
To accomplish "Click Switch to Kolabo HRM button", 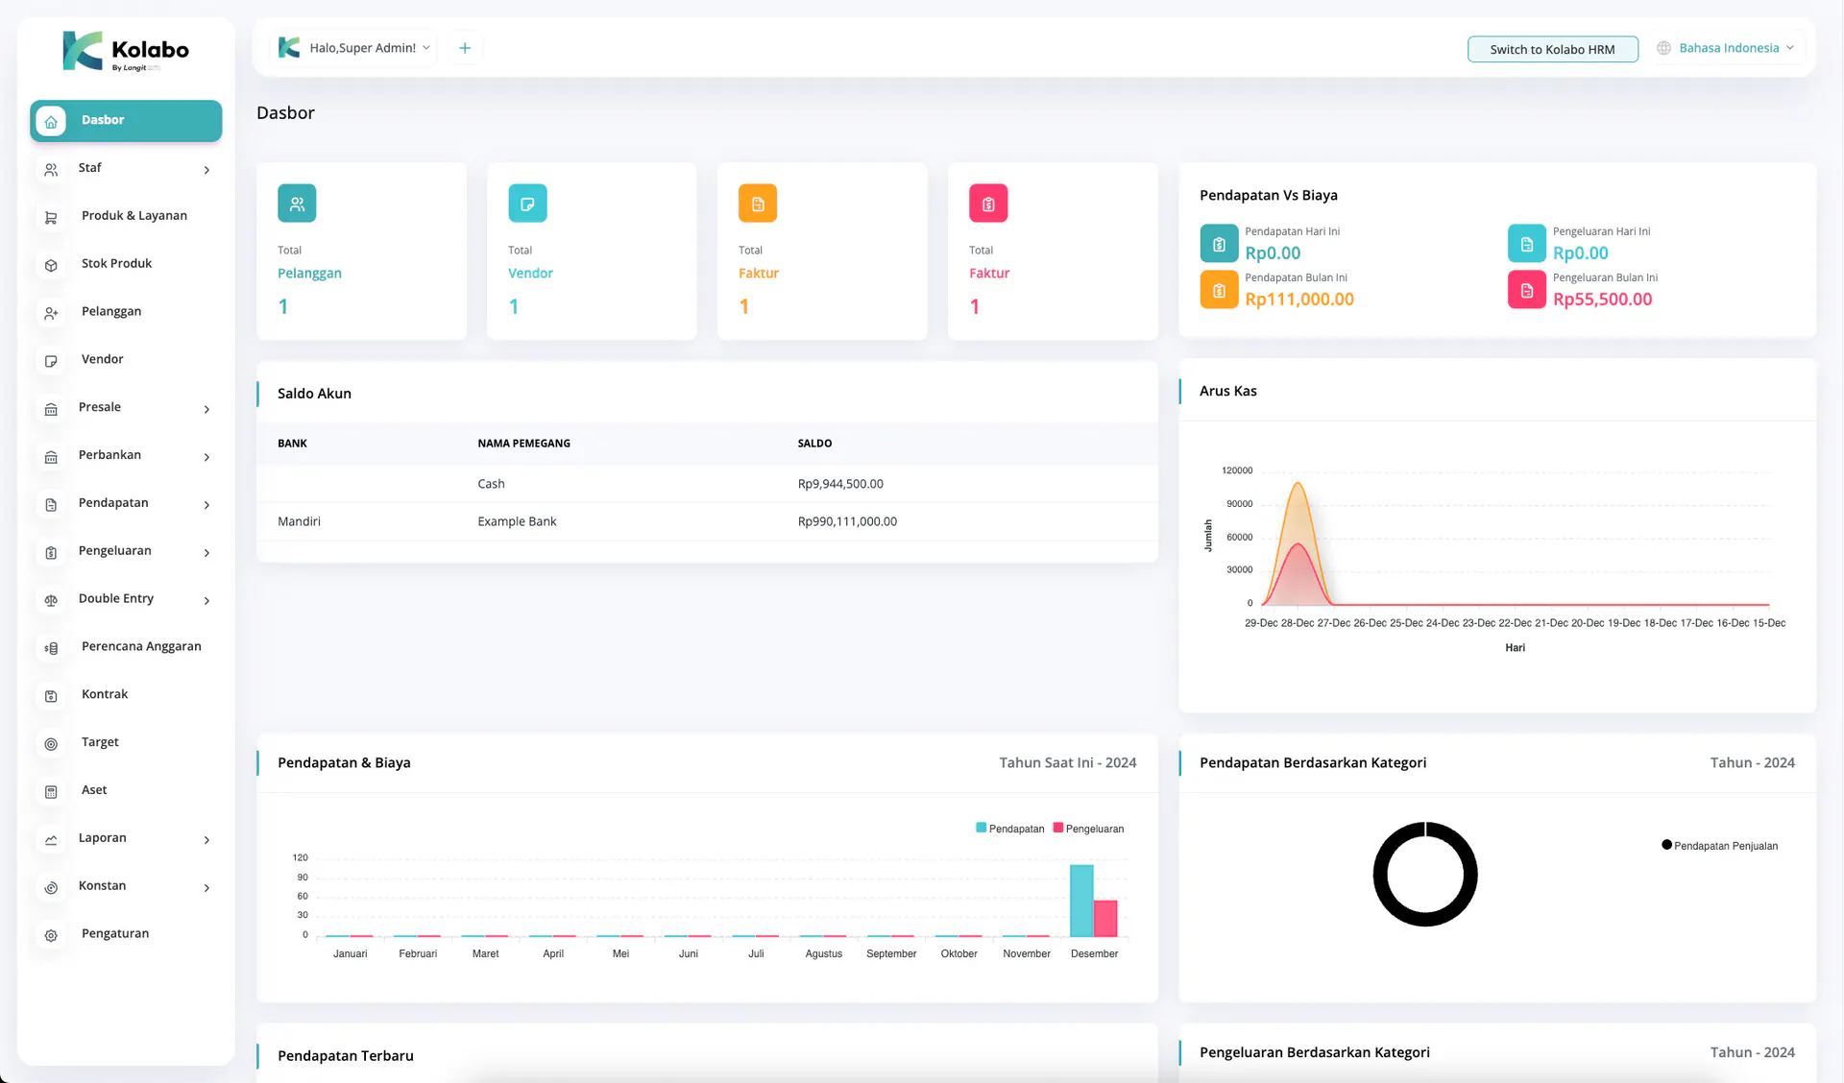I will coord(1552,49).
